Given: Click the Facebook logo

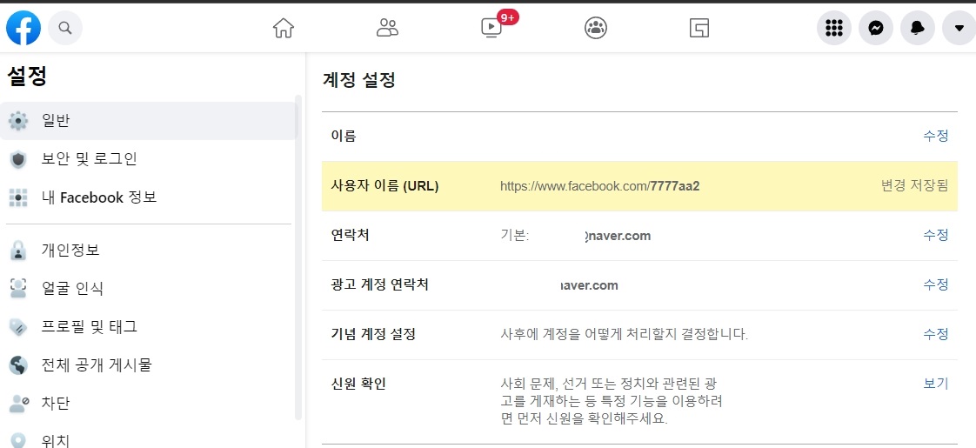Looking at the screenshot, I should [23, 28].
